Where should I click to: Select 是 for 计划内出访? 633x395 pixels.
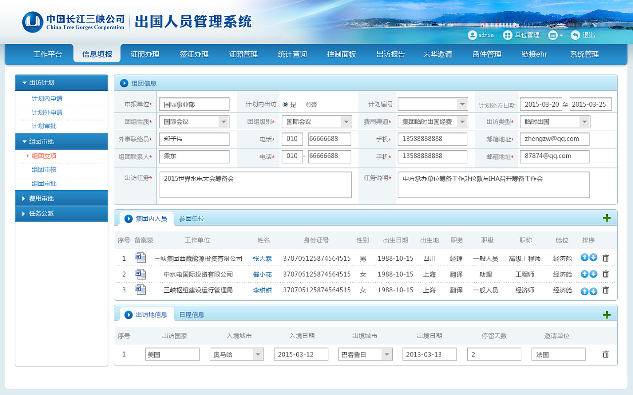click(286, 104)
